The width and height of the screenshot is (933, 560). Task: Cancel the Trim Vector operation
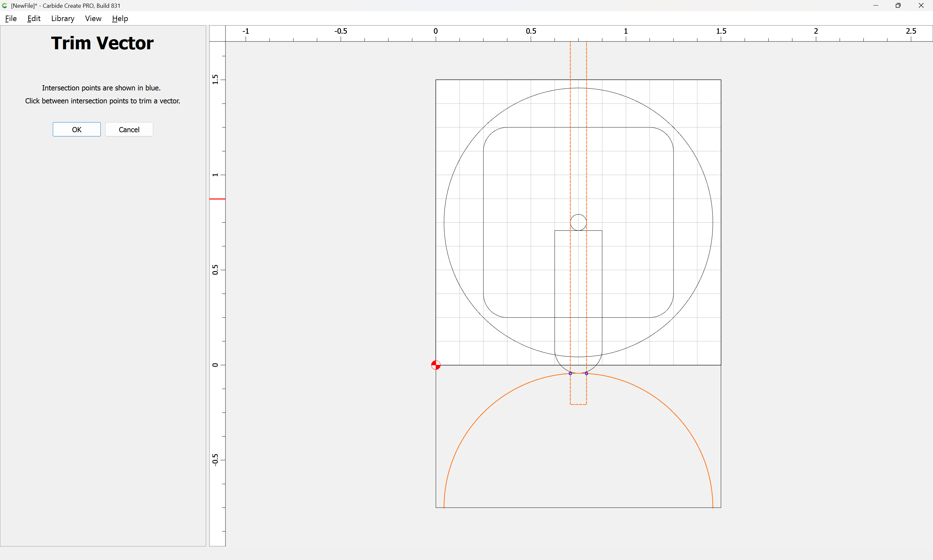[x=129, y=129]
